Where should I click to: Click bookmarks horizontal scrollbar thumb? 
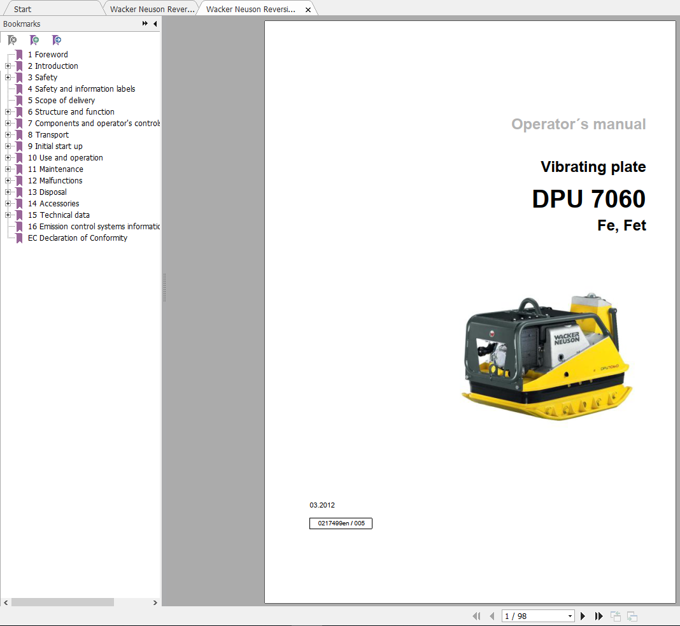[62, 602]
